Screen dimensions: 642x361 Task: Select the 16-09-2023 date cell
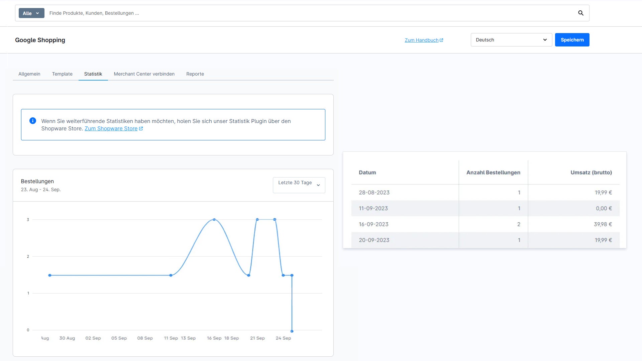tap(373, 224)
